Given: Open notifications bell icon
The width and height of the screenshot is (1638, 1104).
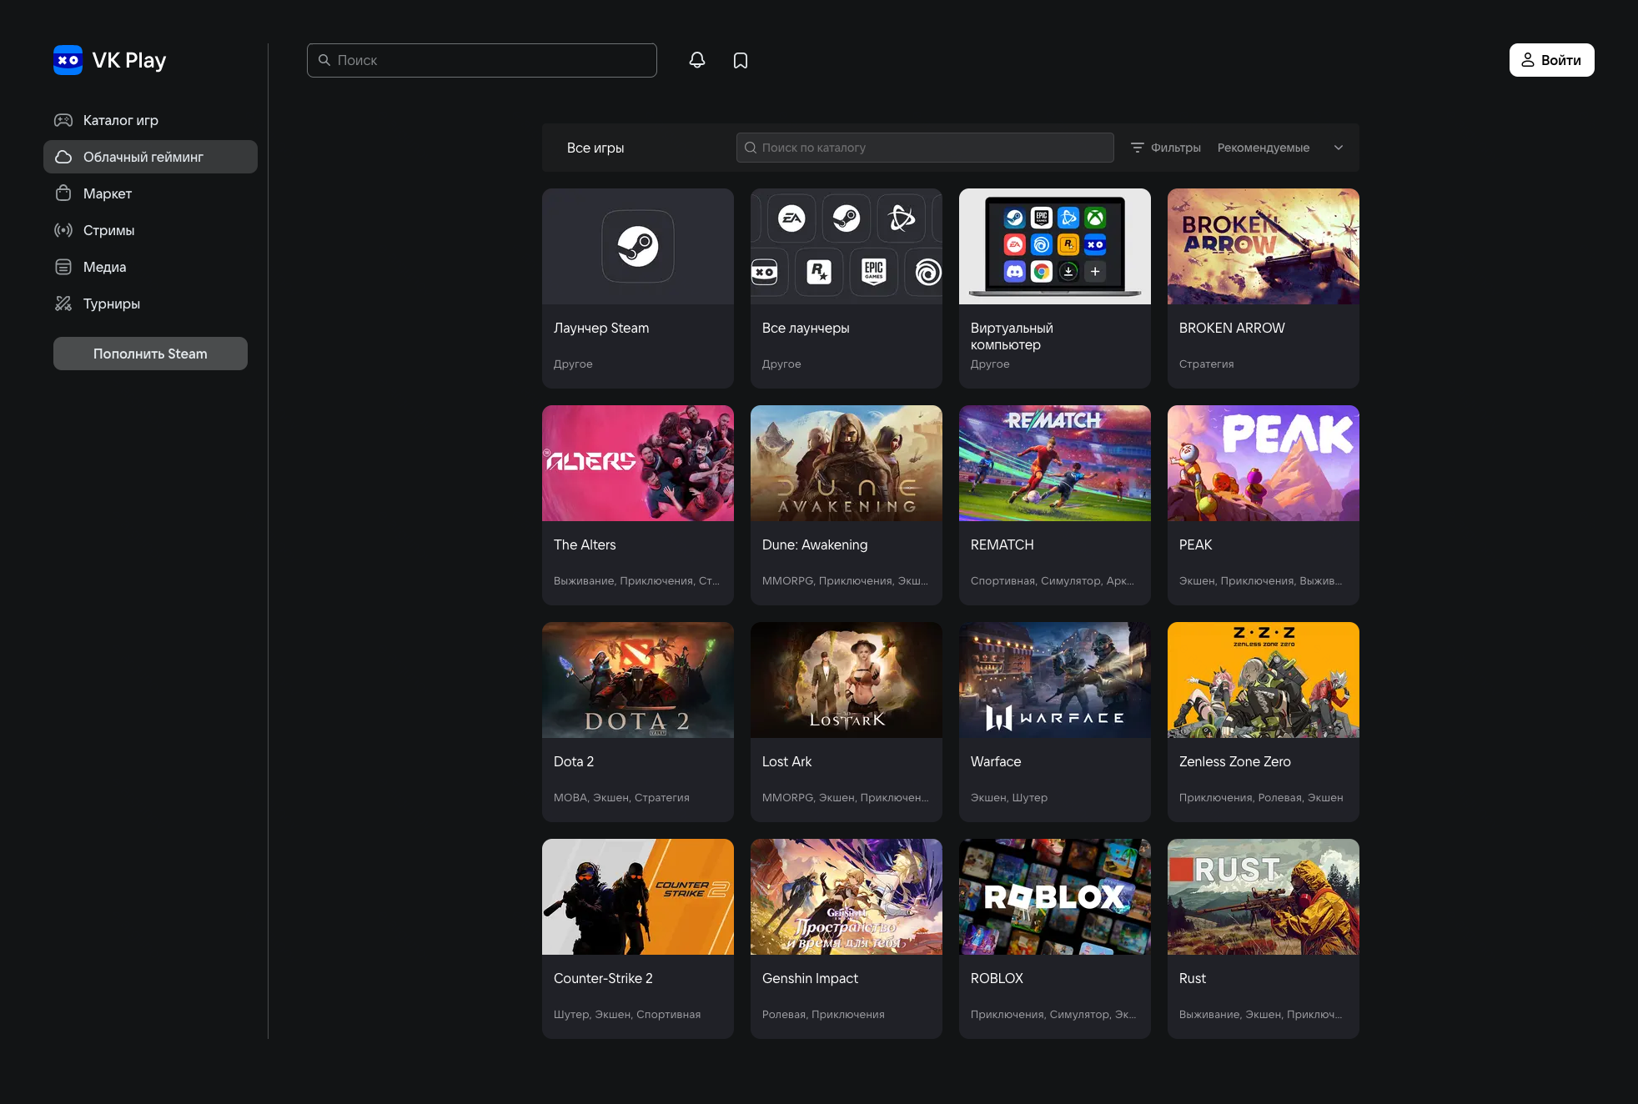Looking at the screenshot, I should point(697,60).
